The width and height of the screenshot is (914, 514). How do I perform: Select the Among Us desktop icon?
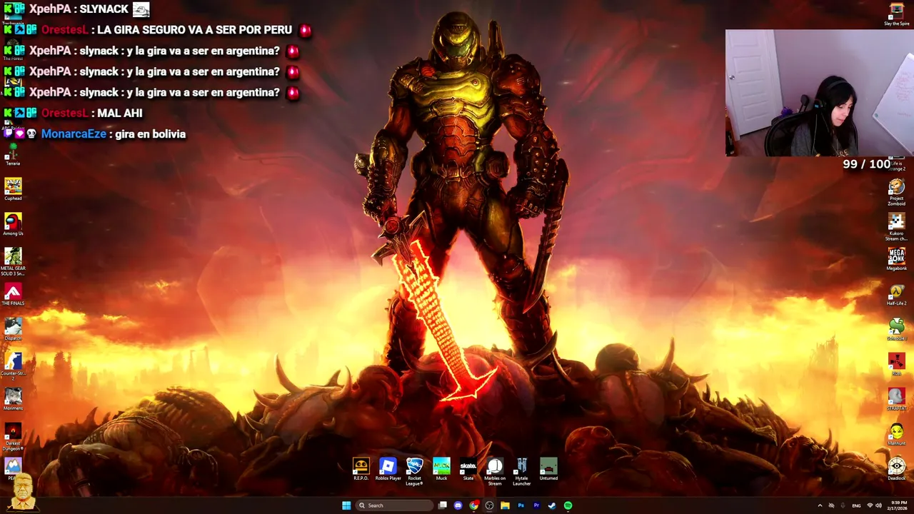[13, 224]
